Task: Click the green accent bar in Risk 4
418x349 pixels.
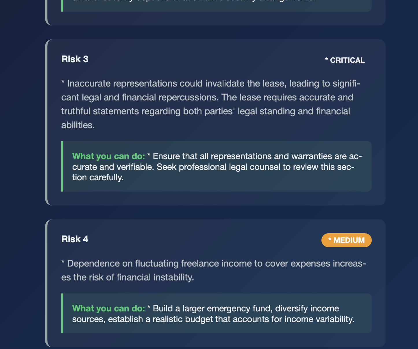Action: coord(62,313)
